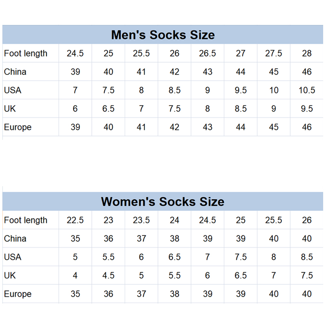Select men's China size 46 cell
Image resolution: width=326 pixels, height=326 pixels.
[x=307, y=72]
